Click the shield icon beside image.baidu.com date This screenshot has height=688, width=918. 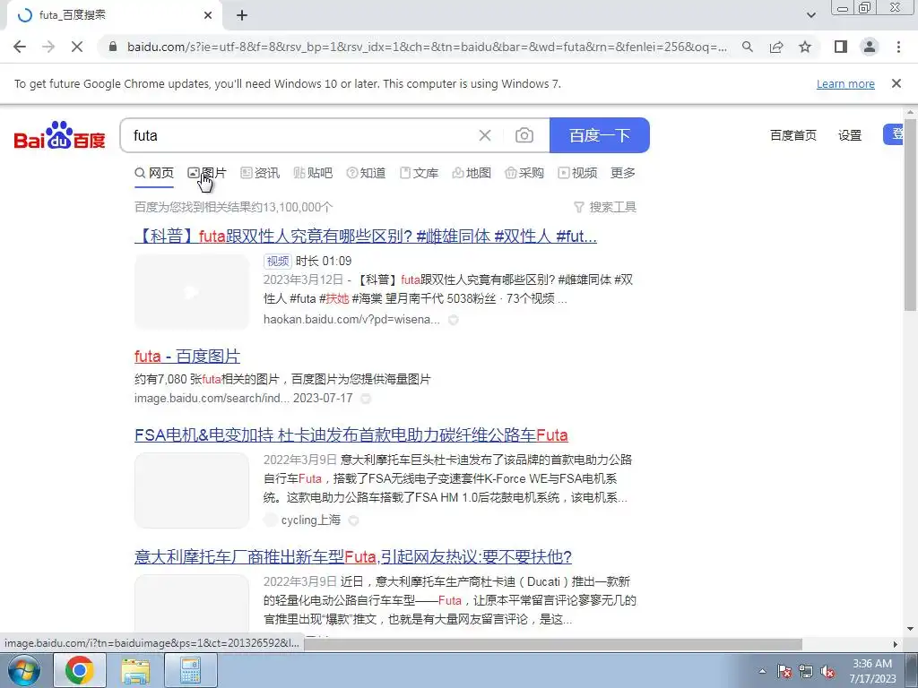coord(366,399)
